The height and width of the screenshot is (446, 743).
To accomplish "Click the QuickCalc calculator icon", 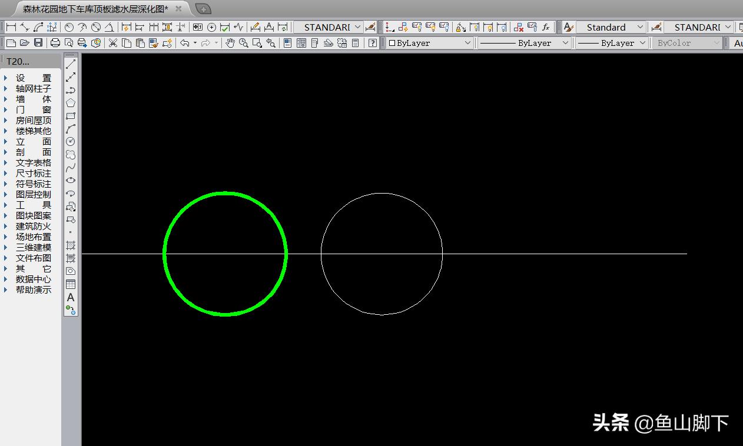I will [x=355, y=43].
